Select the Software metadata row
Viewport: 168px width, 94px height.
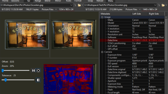(x=132, y=37)
